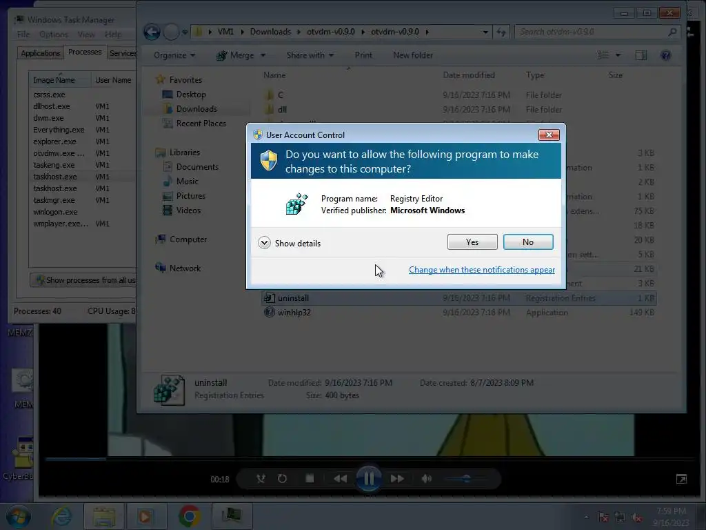Open Windows Start button
The image size is (706, 530).
[x=18, y=517]
